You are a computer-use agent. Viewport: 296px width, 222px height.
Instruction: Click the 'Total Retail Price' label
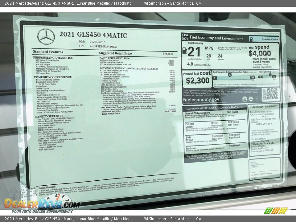(x=111, y=114)
